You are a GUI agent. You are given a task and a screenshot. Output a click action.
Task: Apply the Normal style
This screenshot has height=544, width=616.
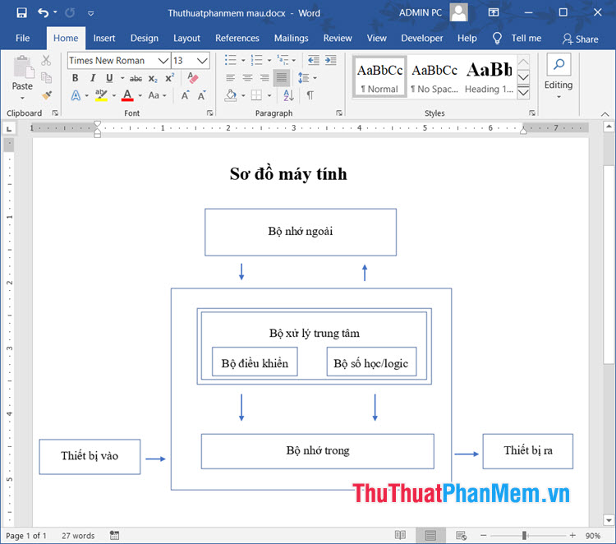coord(379,76)
